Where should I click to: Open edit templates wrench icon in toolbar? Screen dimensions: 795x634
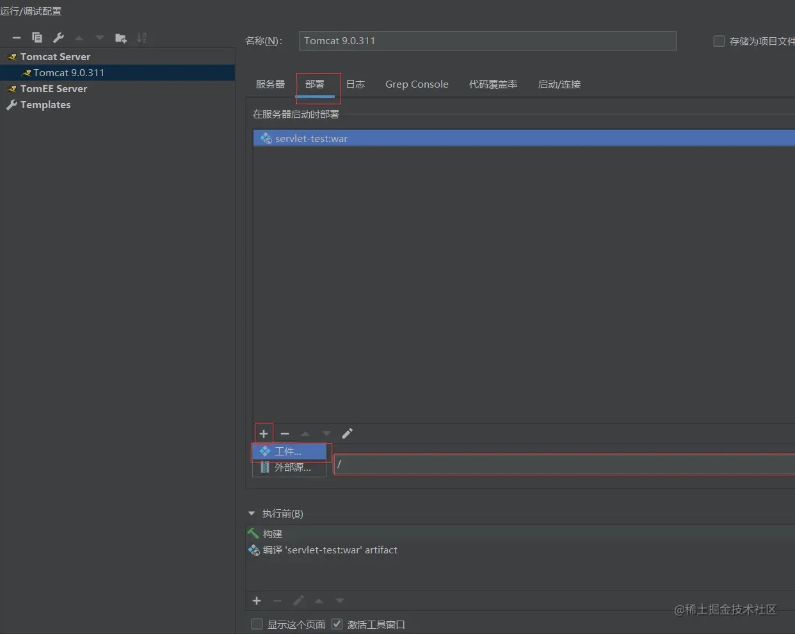click(x=58, y=38)
